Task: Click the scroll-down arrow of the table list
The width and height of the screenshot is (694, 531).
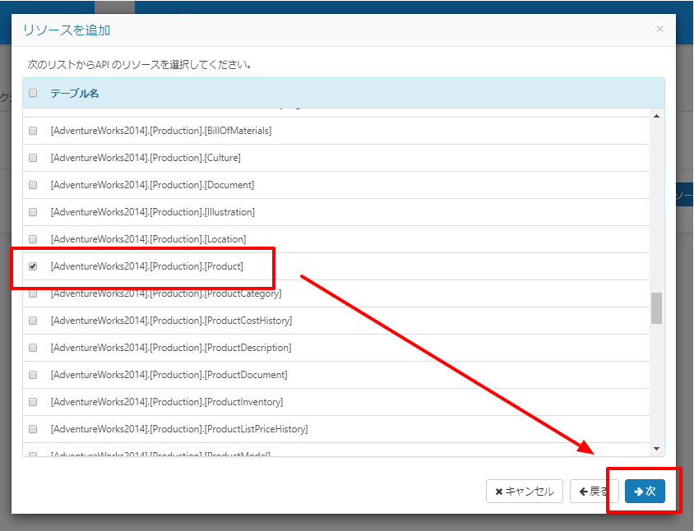Action: (x=656, y=449)
